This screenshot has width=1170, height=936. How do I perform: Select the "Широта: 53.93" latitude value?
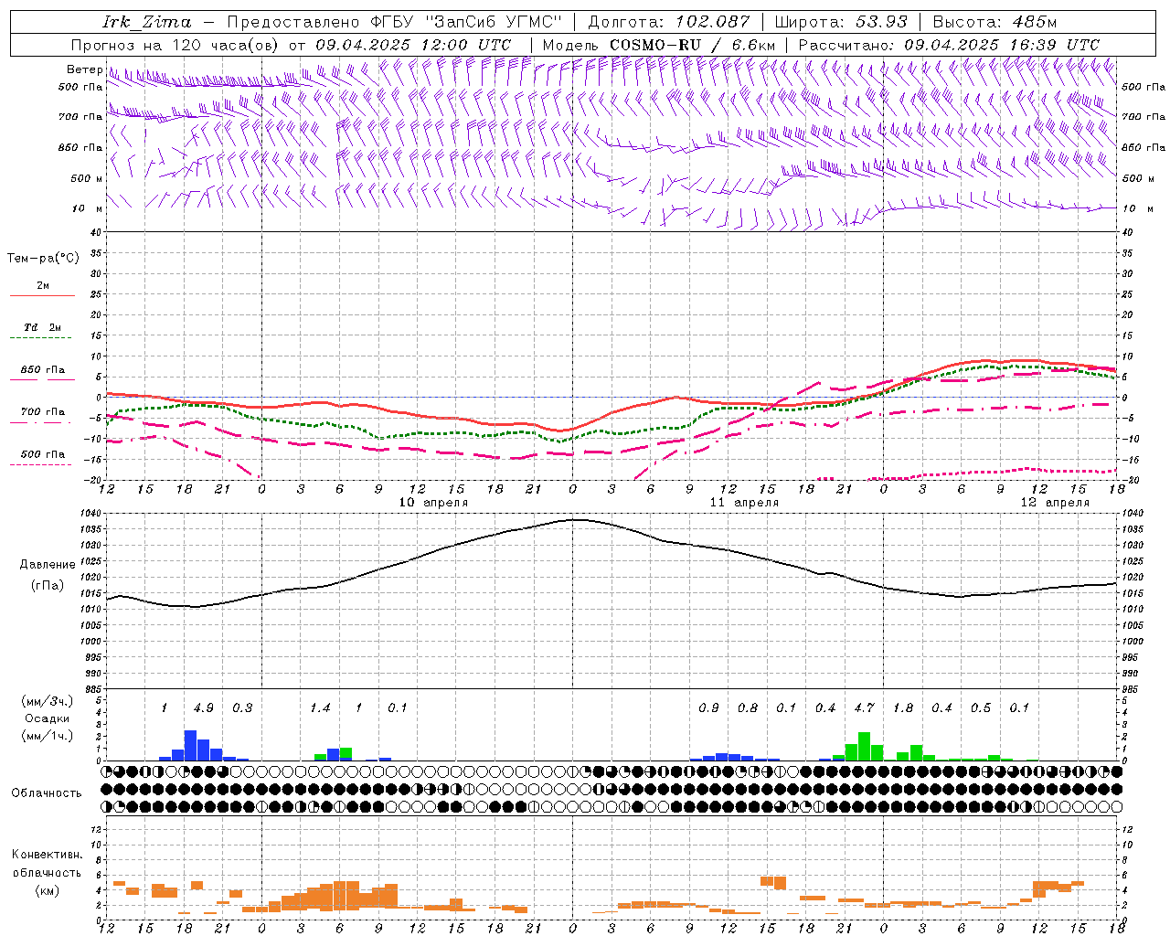pos(841,22)
